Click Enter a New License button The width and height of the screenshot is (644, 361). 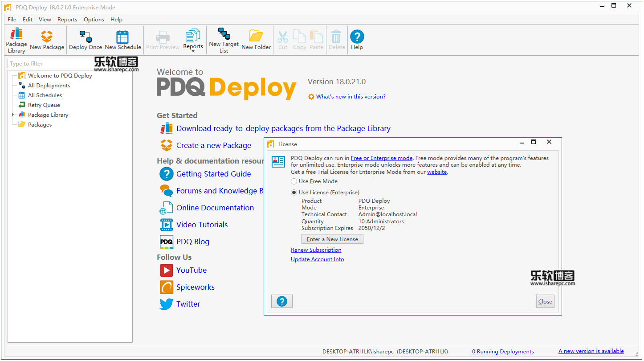click(x=332, y=239)
